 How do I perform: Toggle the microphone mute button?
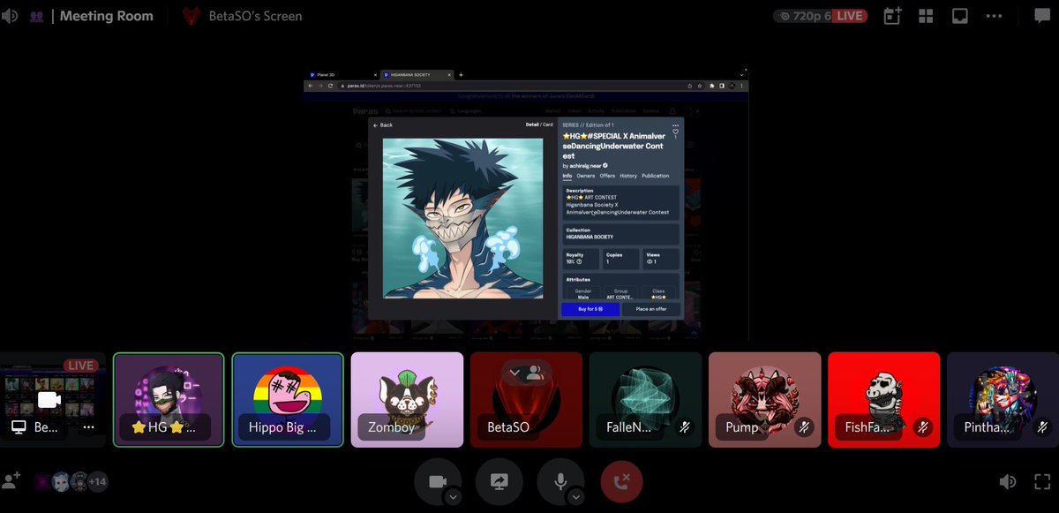coord(560,481)
